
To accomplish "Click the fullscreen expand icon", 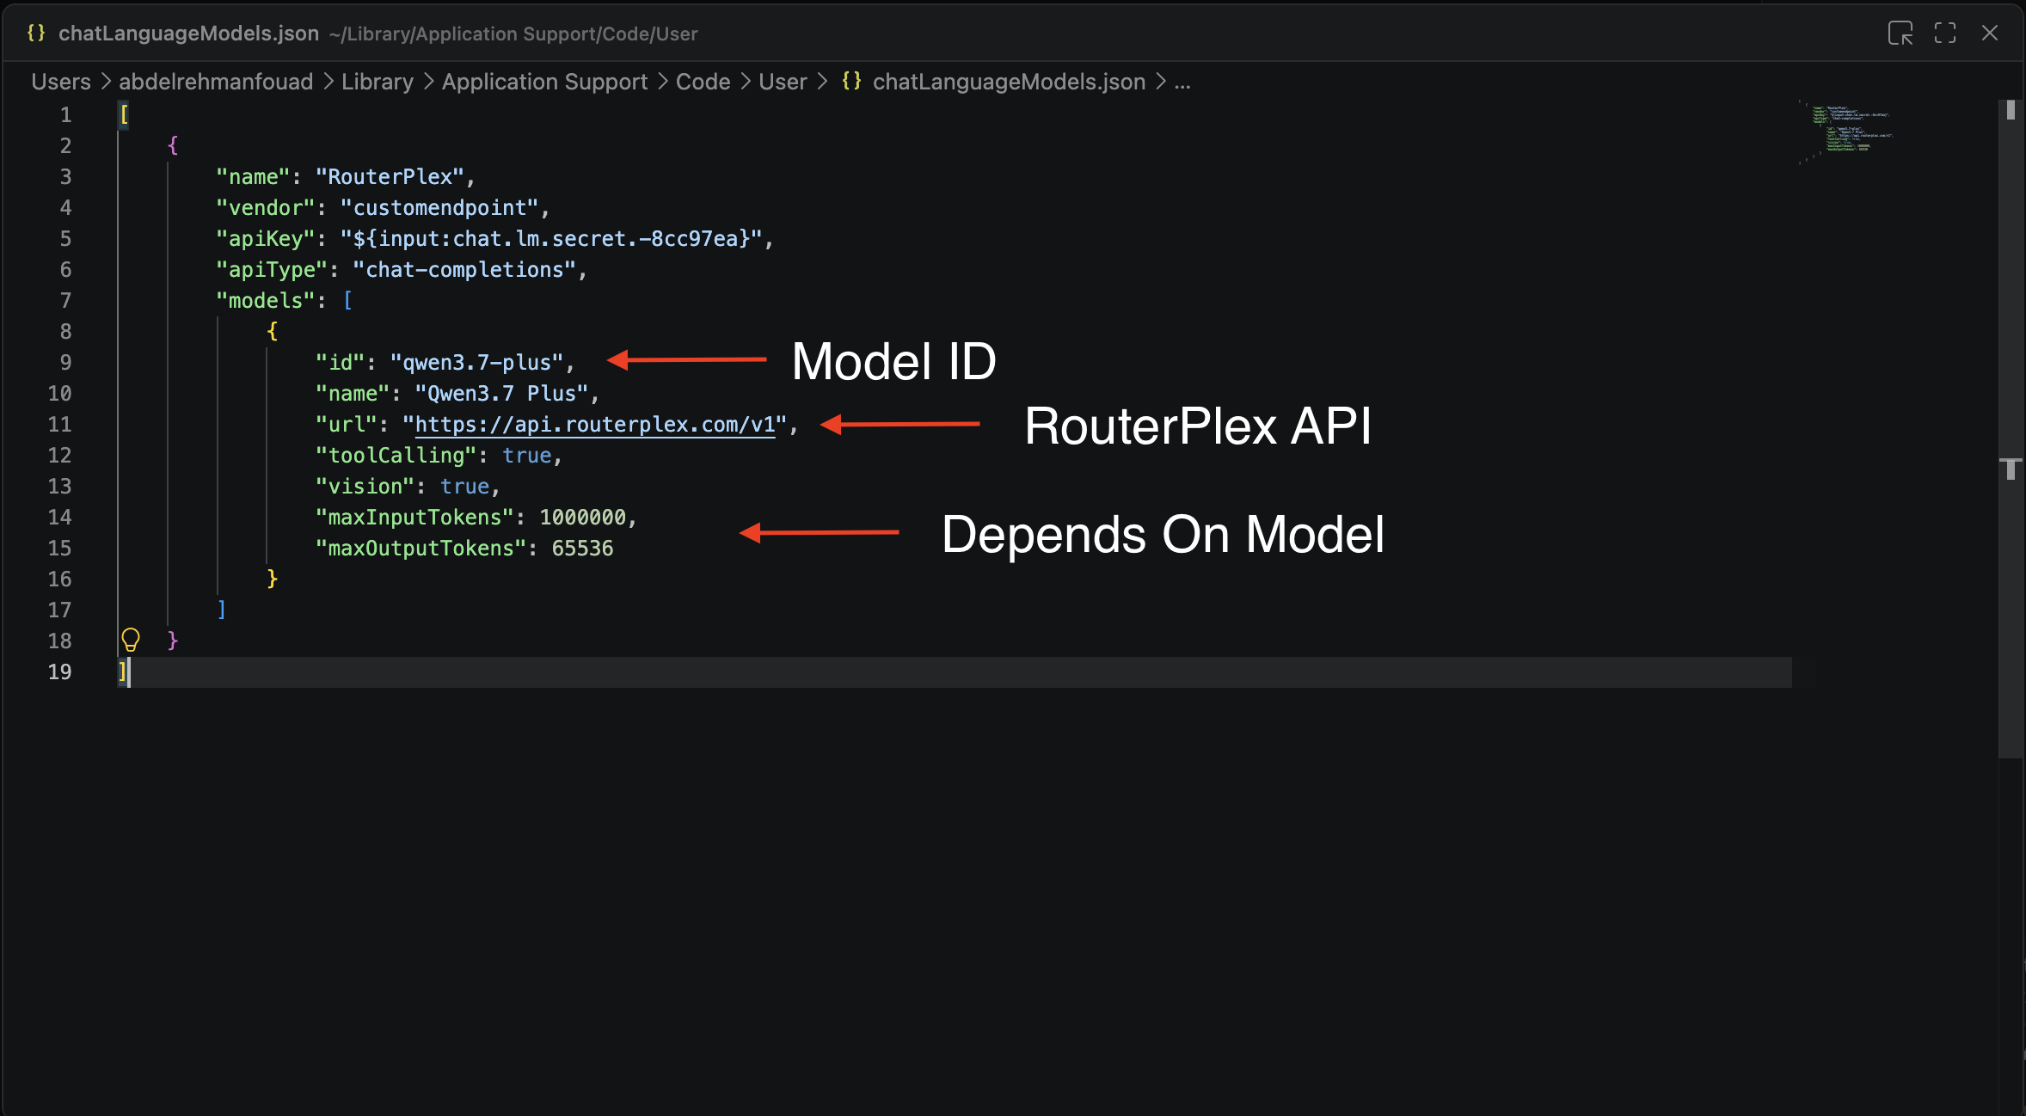I will [1945, 34].
